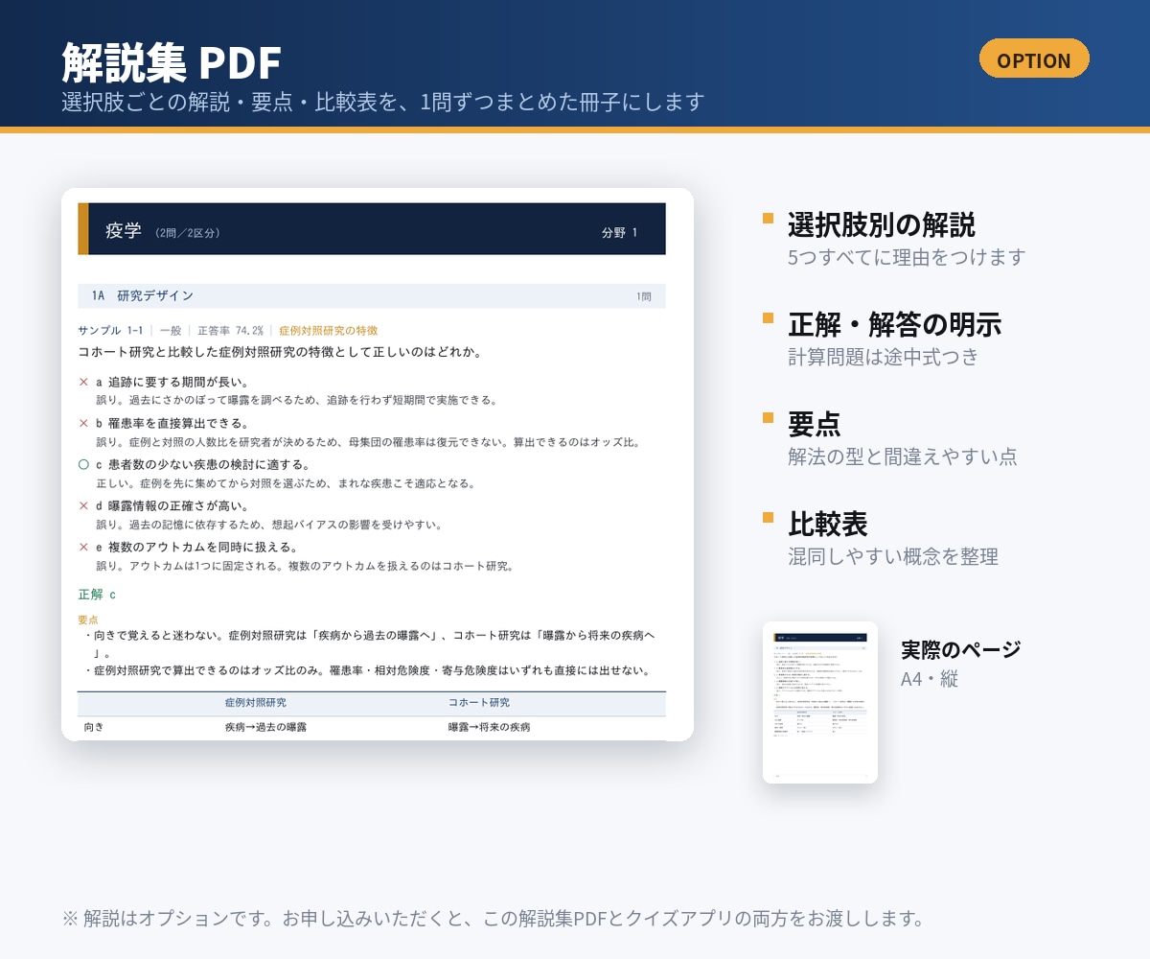Click the orange OPTION badge

click(x=1034, y=59)
